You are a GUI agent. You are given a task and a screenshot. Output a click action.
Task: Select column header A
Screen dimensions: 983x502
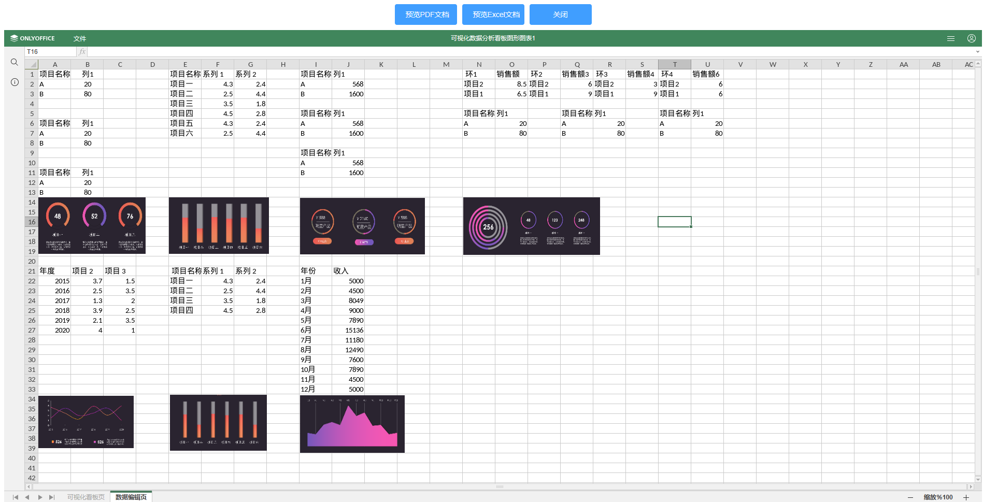point(55,64)
